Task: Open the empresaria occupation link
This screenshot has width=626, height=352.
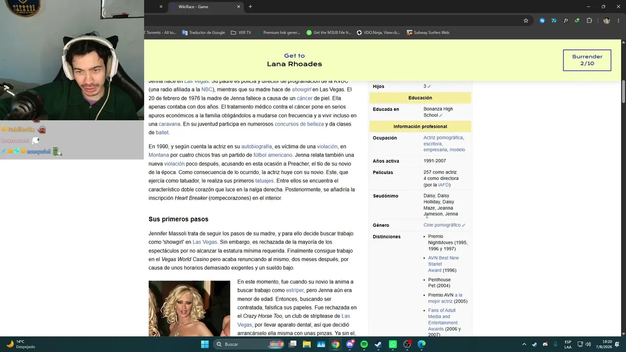Action: point(435,150)
